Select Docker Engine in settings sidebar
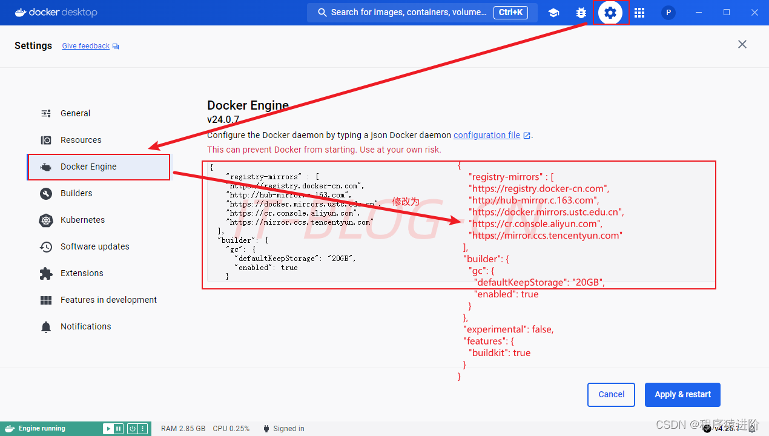 98,167
